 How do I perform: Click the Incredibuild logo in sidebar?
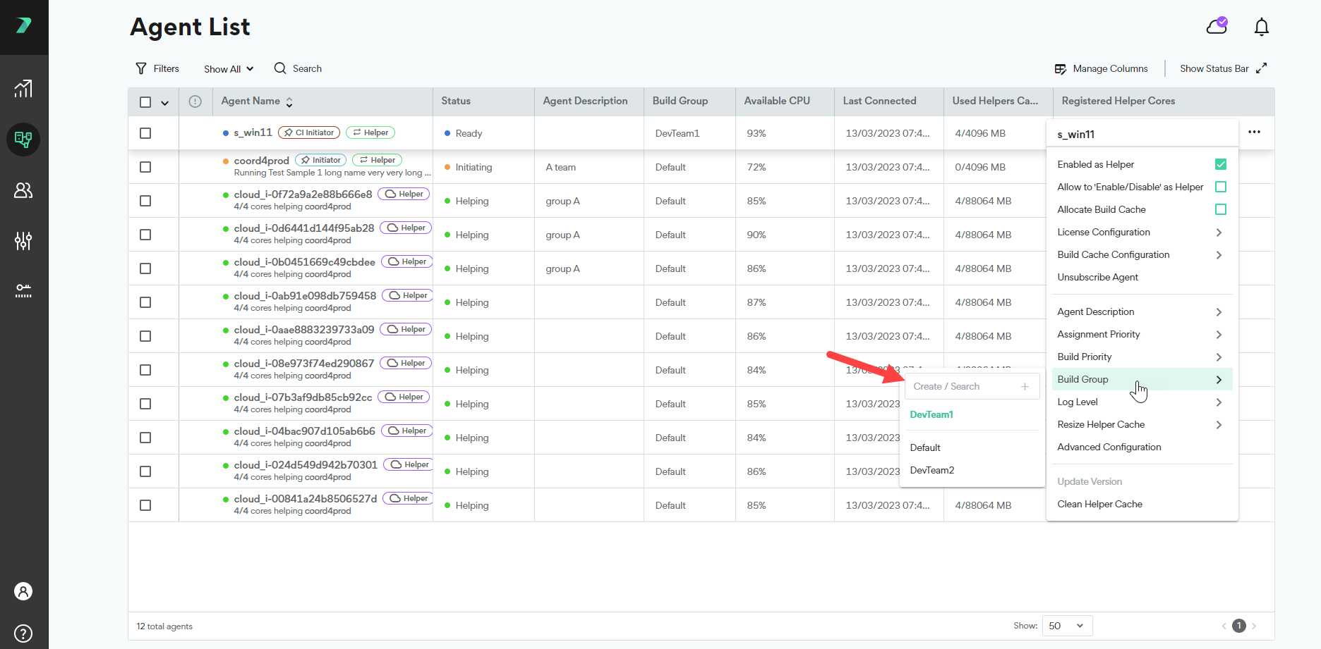pyautogui.click(x=23, y=25)
